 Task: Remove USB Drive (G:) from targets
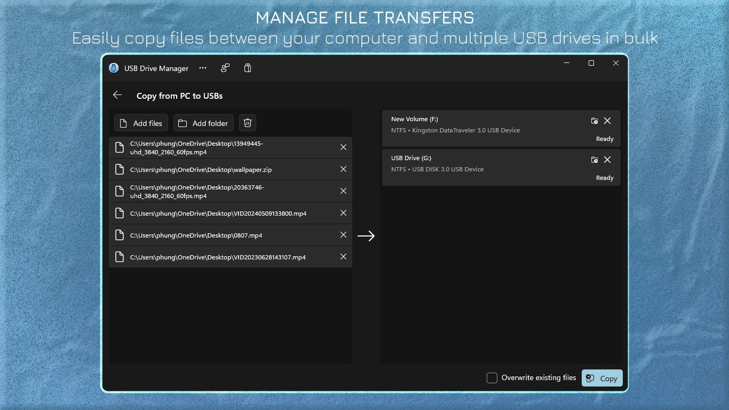click(x=607, y=160)
